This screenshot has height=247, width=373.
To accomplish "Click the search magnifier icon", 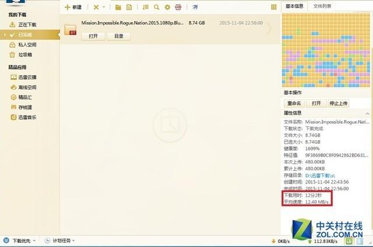I will (156, 7).
